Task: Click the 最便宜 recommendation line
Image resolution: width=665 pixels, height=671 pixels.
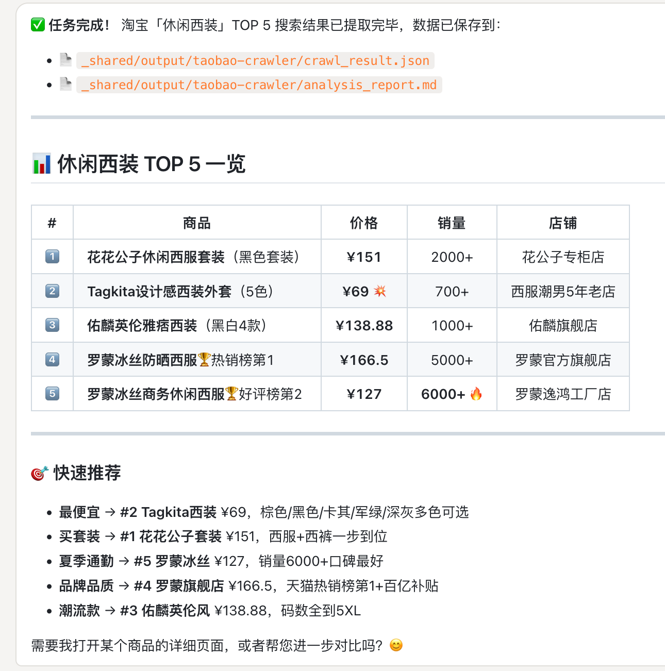Action: click(x=264, y=512)
